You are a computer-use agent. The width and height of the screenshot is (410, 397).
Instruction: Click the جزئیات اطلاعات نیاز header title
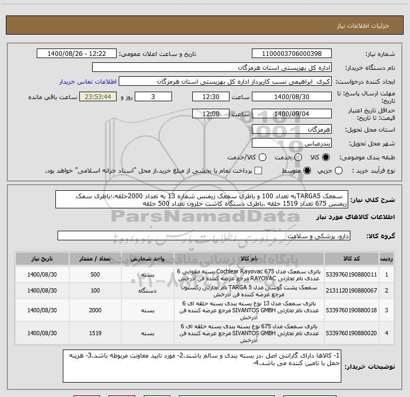coord(363,26)
